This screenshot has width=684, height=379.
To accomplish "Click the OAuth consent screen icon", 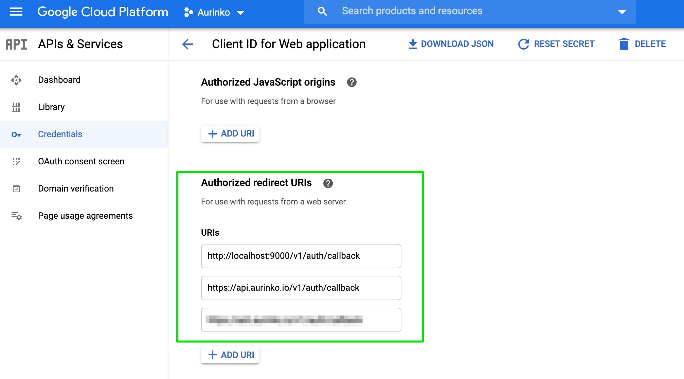I will click(16, 162).
